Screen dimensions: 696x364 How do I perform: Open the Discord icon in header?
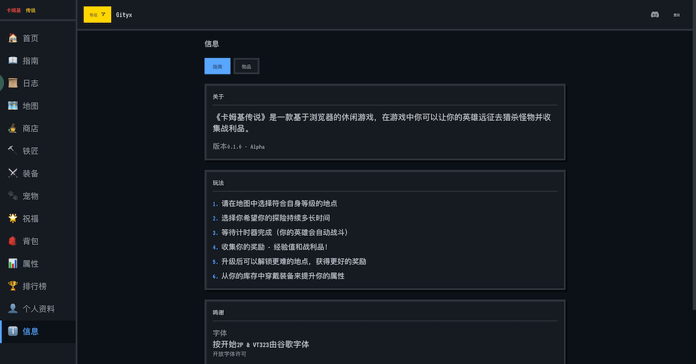(655, 15)
